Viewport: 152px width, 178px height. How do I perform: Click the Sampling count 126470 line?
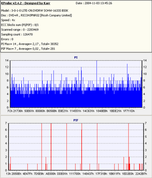click(x=17, y=34)
